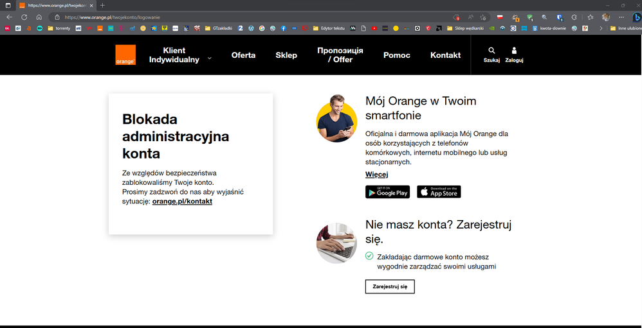642x328 pixels.
Task: Open the T-Mobile bookmark icon
Action: click(121, 29)
